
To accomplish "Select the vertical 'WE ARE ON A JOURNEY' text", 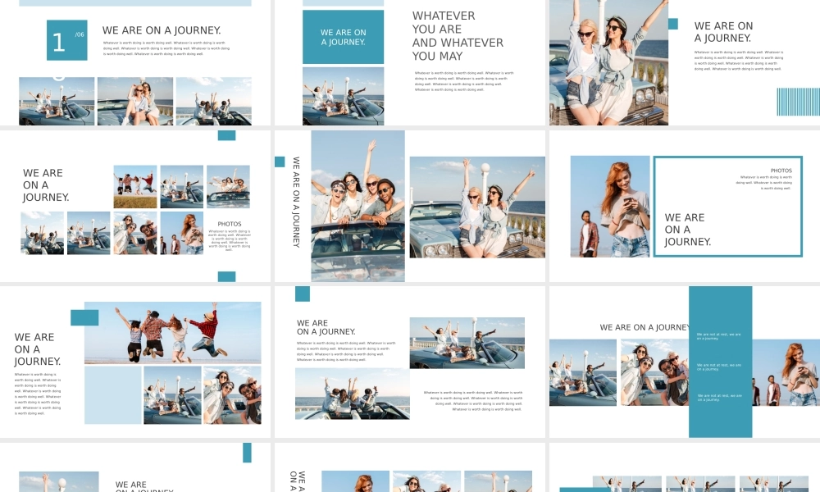I will (x=296, y=202).
